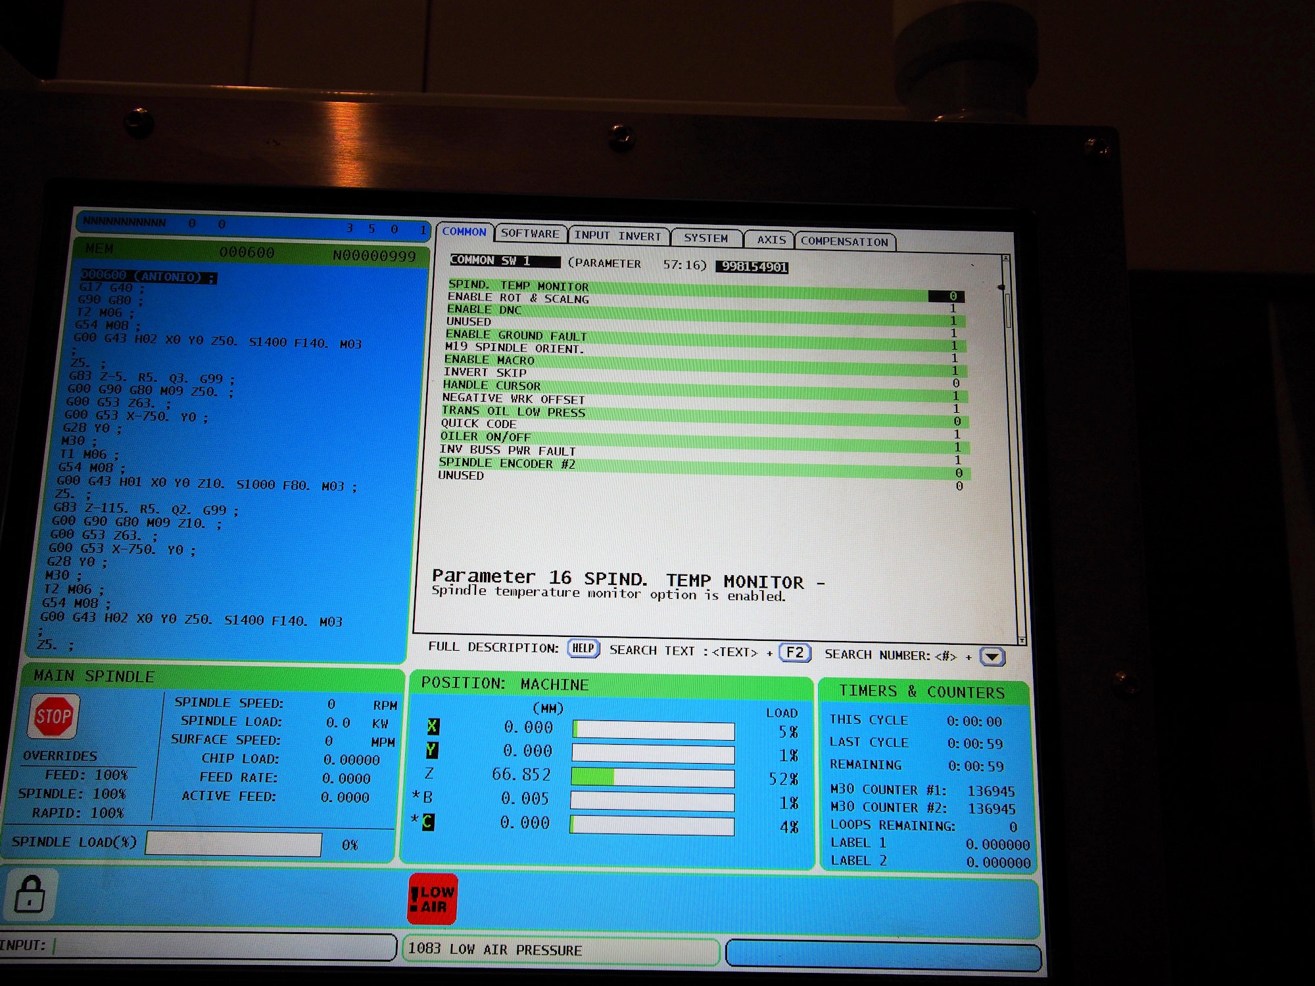Select the O00600 (ANTONIO) program line
The height and width of the screenshot is (986, 1315).
(x=148, y=276)
